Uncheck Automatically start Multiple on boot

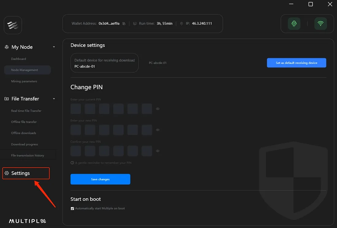72,208
